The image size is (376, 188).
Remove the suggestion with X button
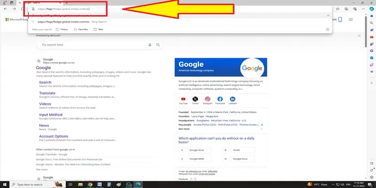tap(328, 16)
